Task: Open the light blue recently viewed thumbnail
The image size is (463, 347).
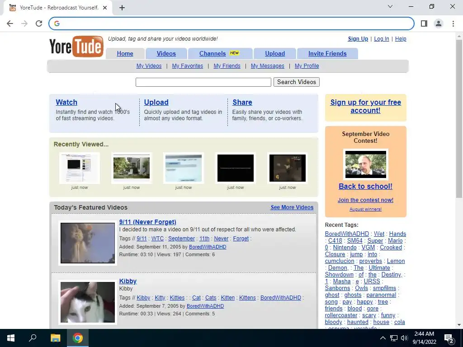Action: [x=184, y=168]
